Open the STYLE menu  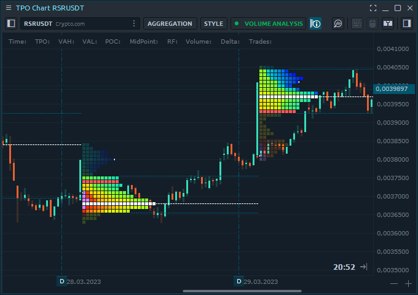213,23
